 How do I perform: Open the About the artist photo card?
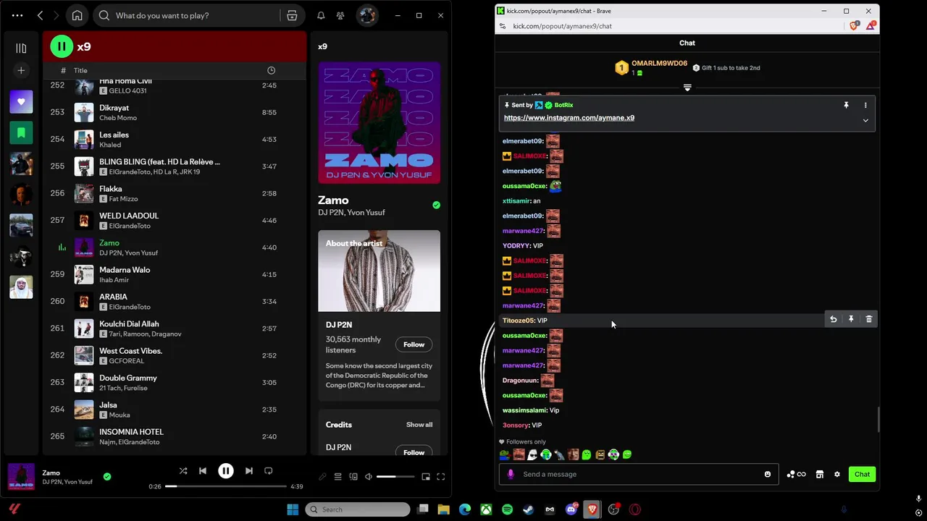(379, 271)
